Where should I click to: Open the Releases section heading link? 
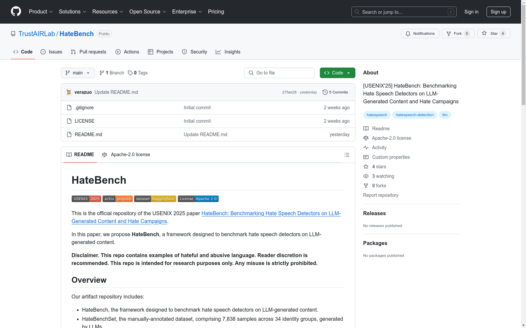pyautogui.click(x=374, y=213)
